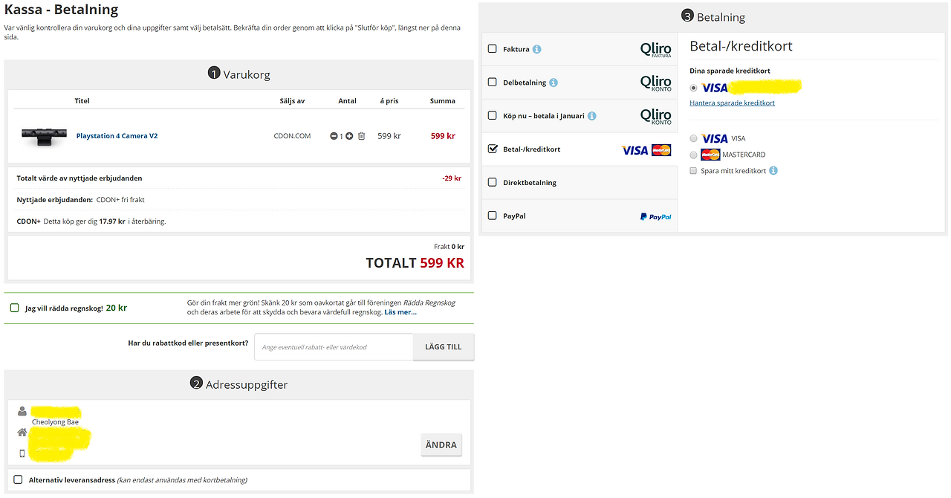Click the -29 kr discount value
The height and width of the screenshot is (498, 951).
pos(452,178)
